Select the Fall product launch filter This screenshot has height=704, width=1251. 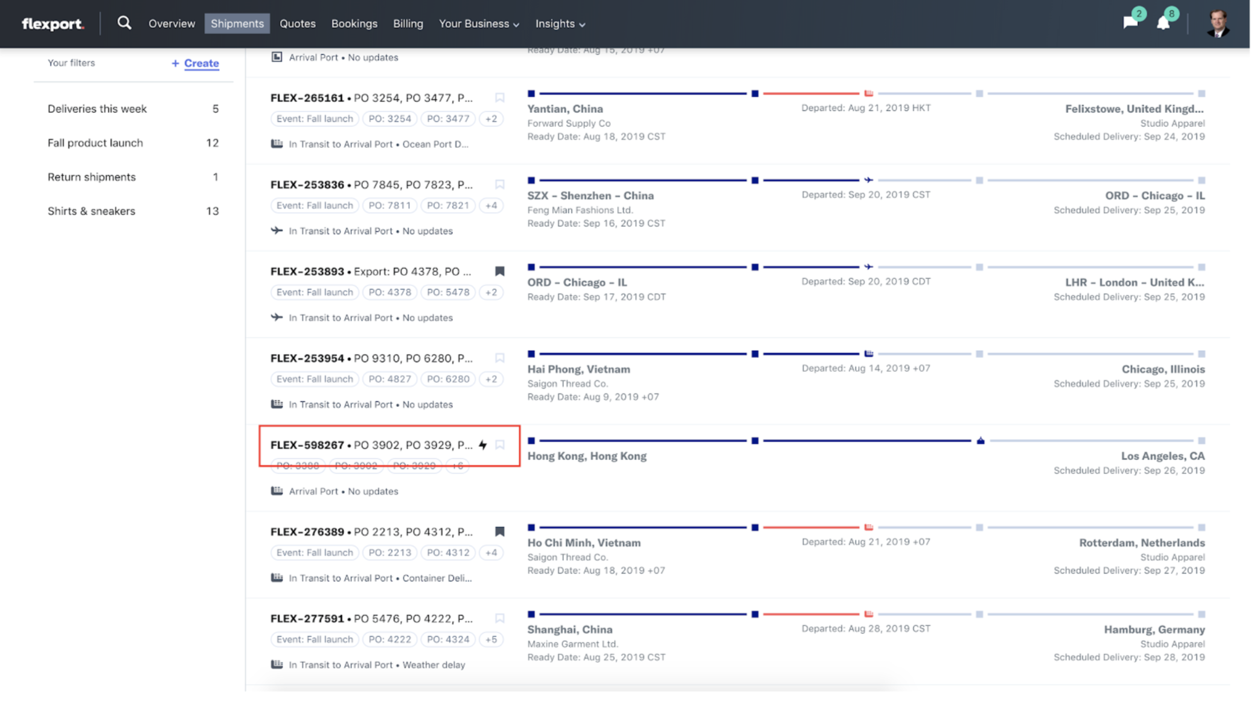click(95, 143)
